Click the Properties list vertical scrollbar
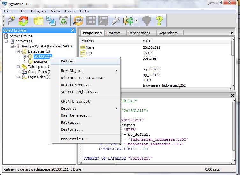This screenshot has height=175, width=240. 233,62
